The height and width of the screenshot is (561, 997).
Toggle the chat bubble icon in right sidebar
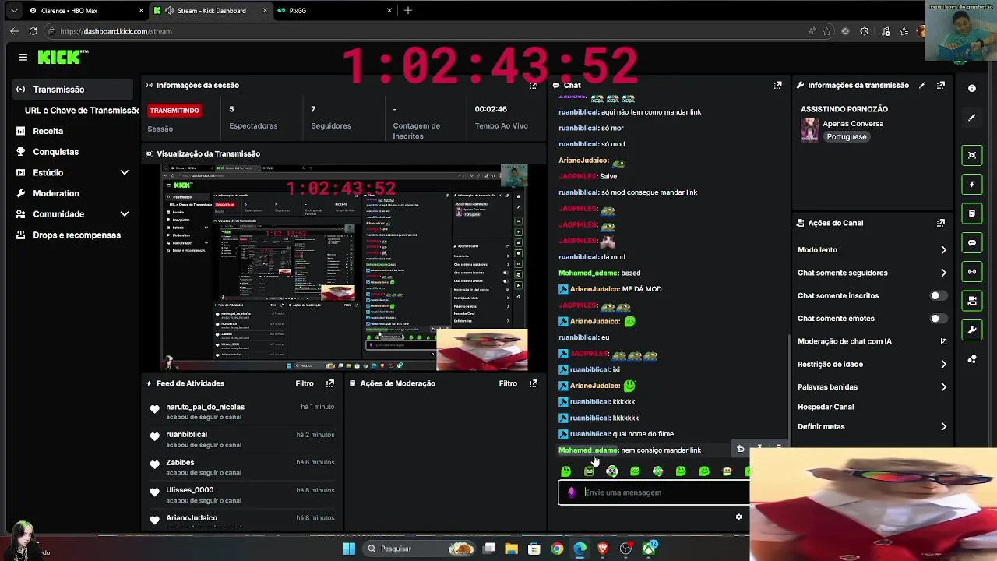point(972,242)
